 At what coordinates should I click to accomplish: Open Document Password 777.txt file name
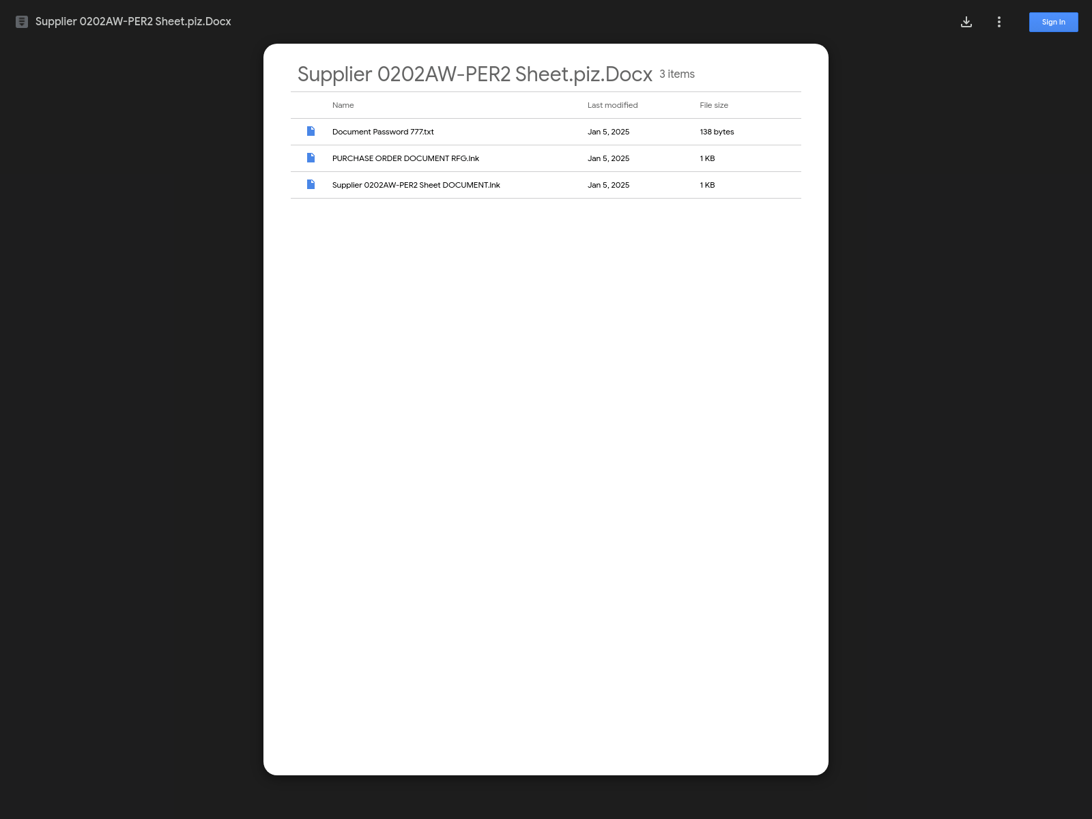click(x=383, y=132)
